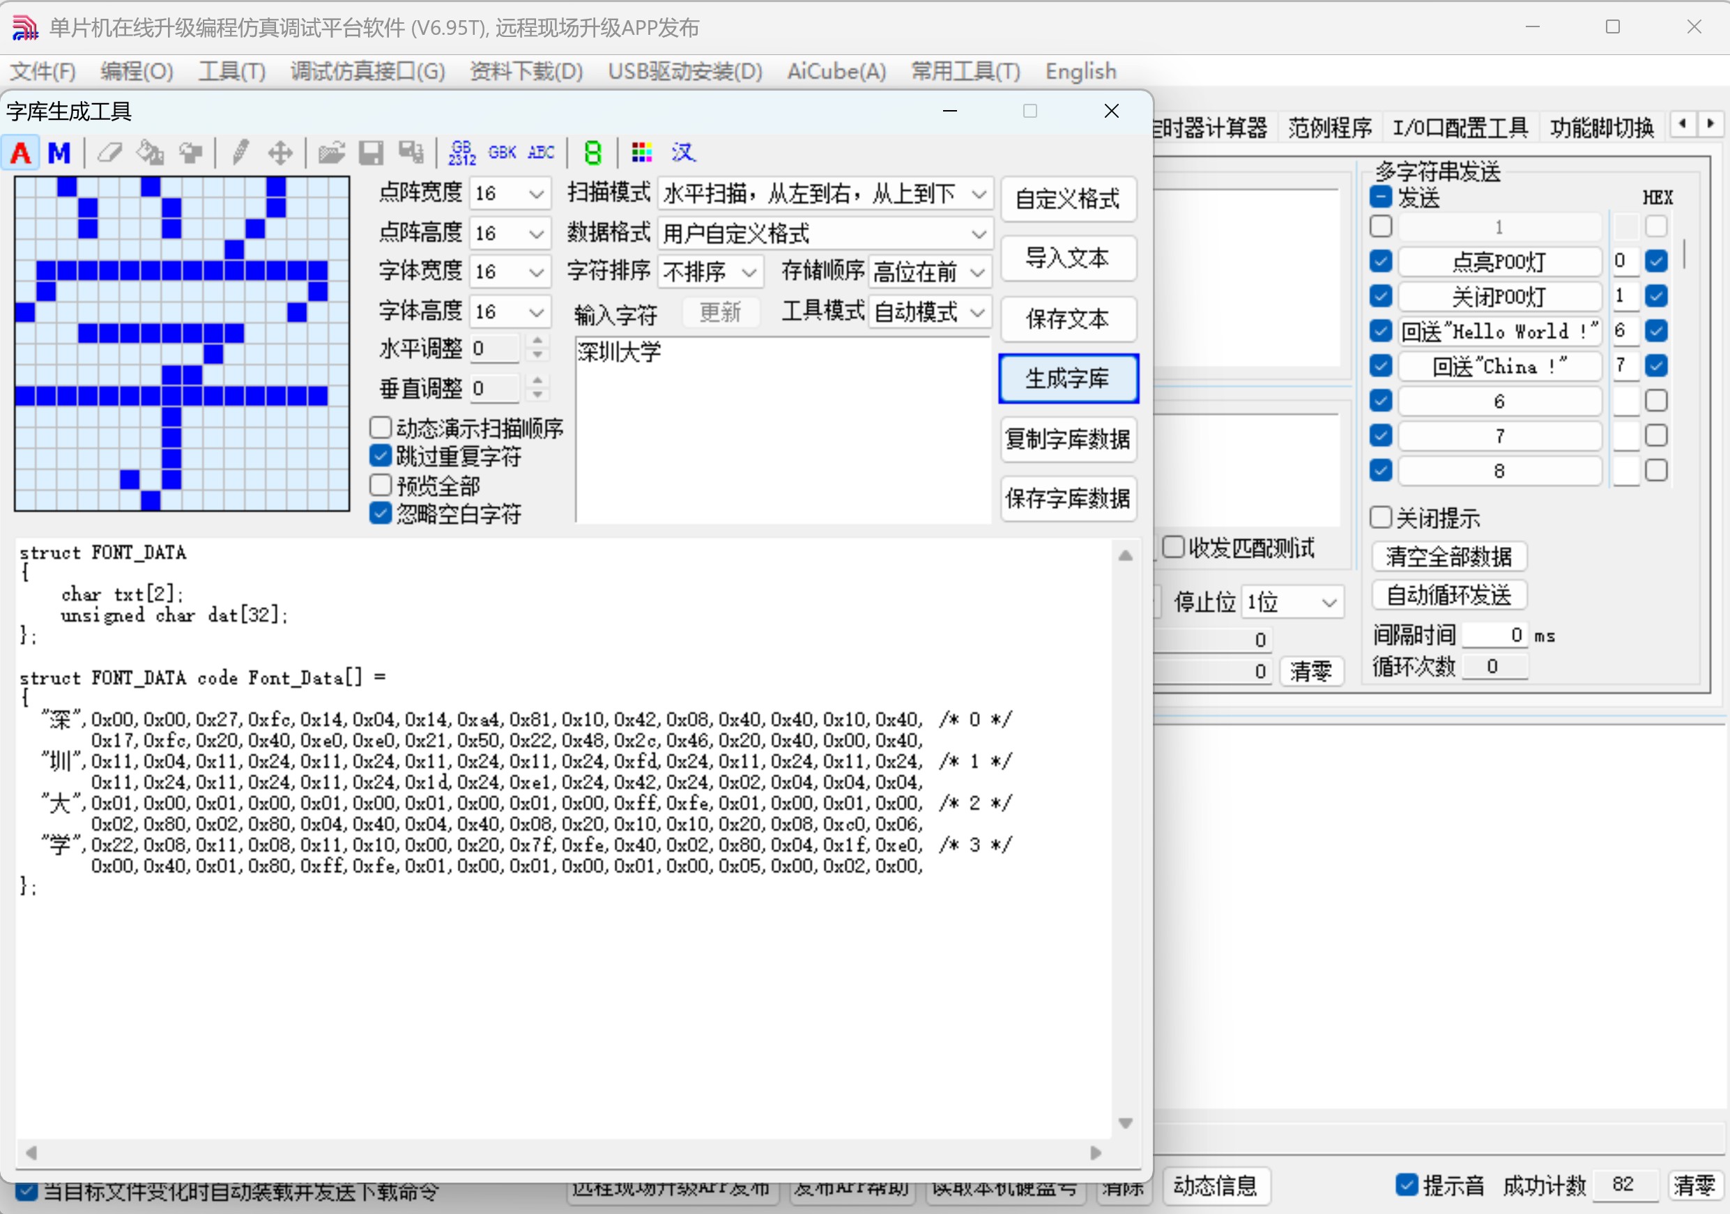Uncheck 跳过重复字符 checkbox
The width and height of the screenshot is (1730, 1214).
(x=381, y=455)
